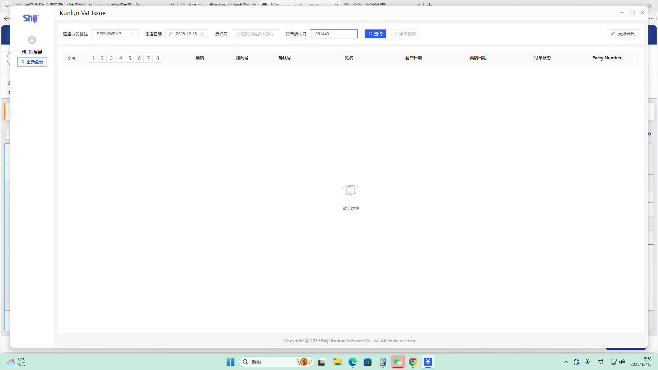The height and width of the screenshot is (370, 658).
Task: Open WeChat from the taskbar
Action: tap(398, 362)
